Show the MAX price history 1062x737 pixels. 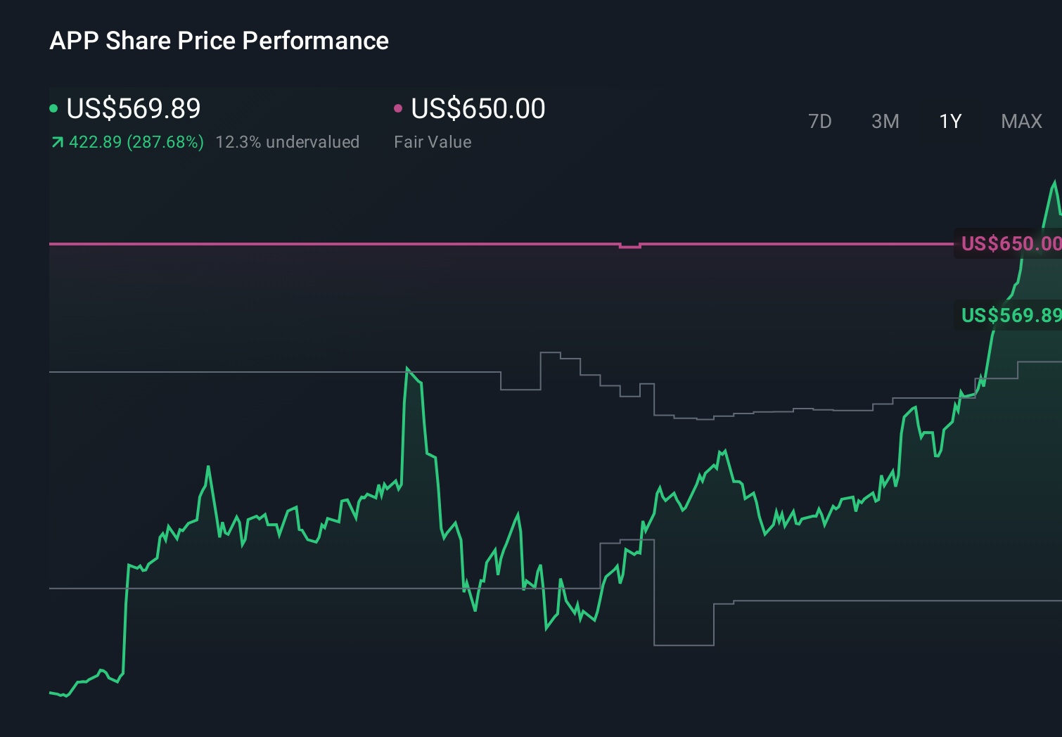[1021, 122]
